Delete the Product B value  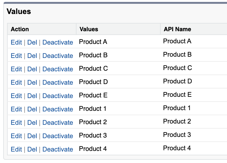[32, 56]
